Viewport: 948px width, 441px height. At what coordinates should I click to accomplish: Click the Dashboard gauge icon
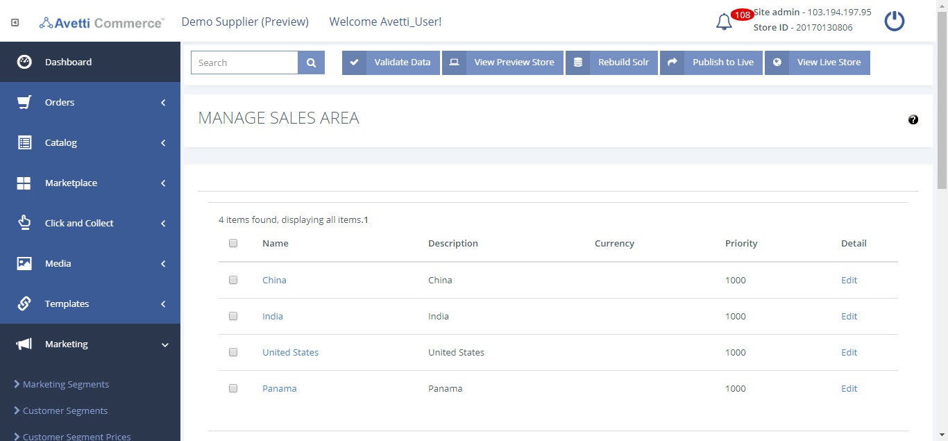tap(24, 62)
